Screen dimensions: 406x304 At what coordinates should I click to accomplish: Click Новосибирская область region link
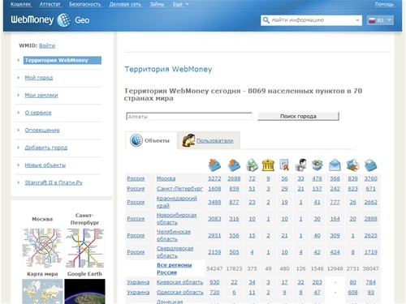click(x=176, y=219)
